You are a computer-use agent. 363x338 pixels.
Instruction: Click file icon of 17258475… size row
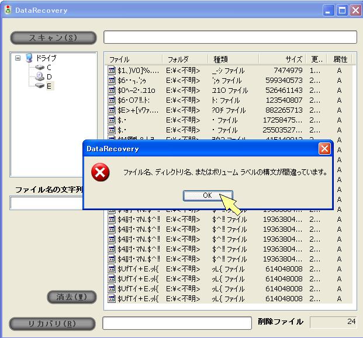(x=112, y=120)
